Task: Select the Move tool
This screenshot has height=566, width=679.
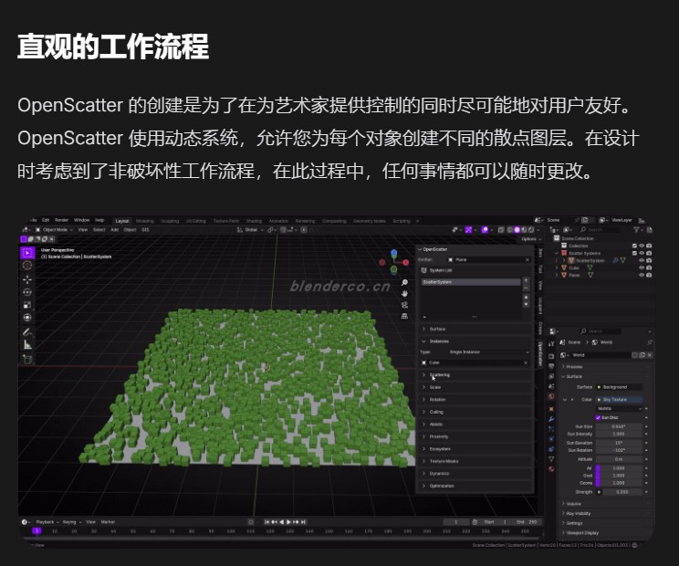Action: point(27,279)
